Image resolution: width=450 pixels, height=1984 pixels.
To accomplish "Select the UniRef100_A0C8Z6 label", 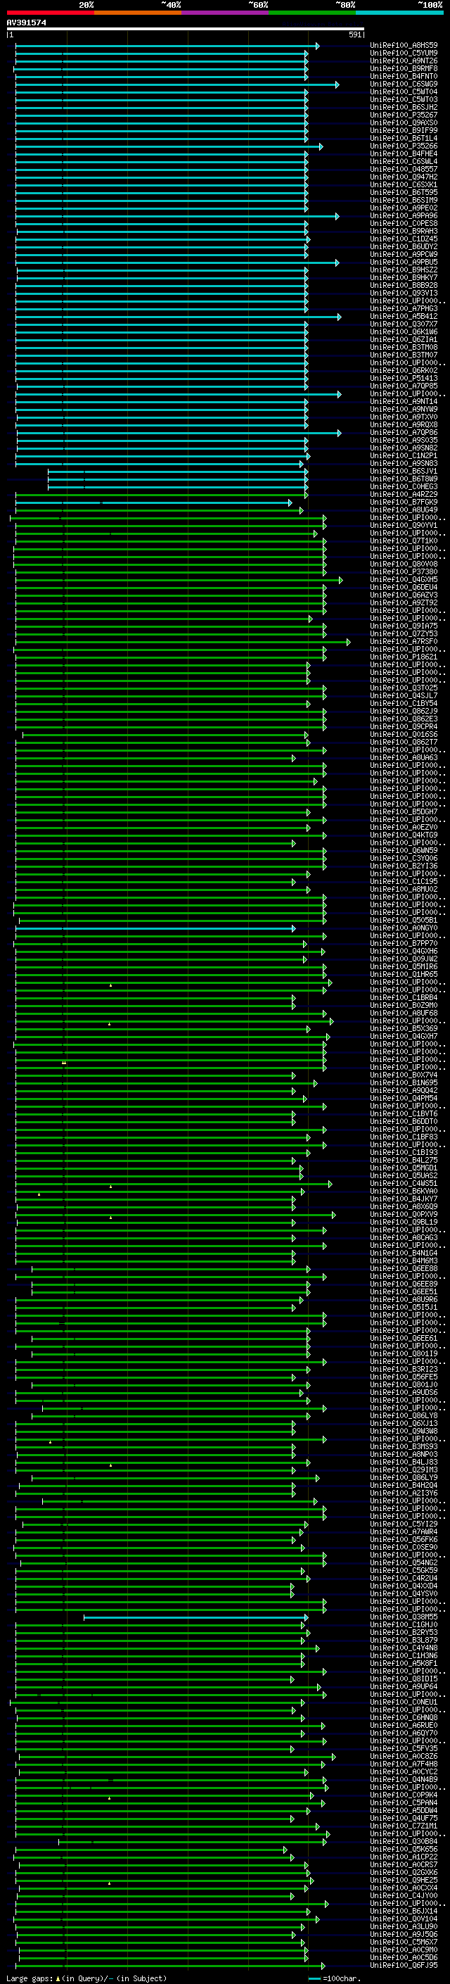I will pos(404,1755).
